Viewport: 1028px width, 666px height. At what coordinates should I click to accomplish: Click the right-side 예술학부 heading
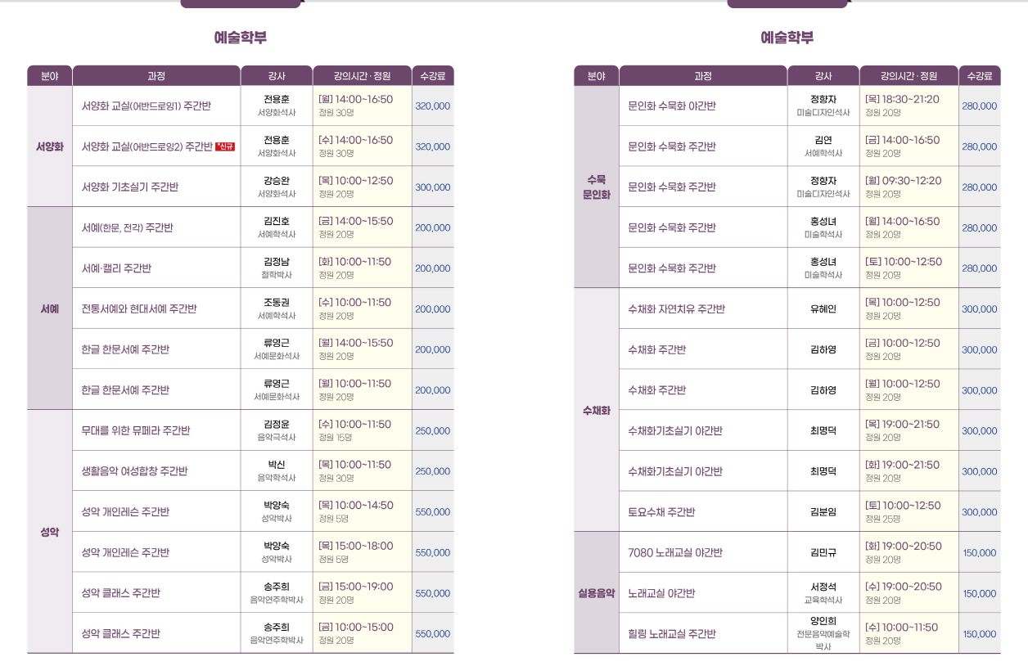coord(787,38)
